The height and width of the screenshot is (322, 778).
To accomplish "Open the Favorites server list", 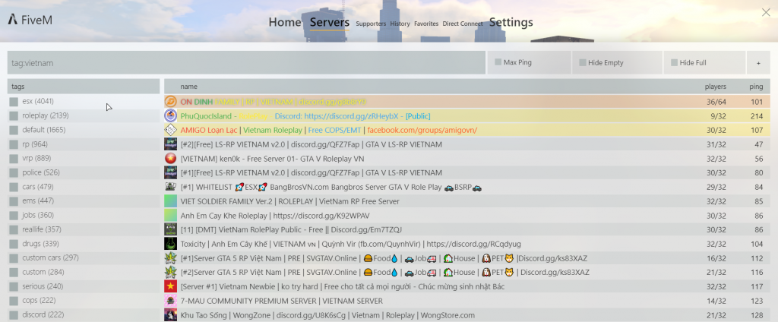I will coord(425,24).
